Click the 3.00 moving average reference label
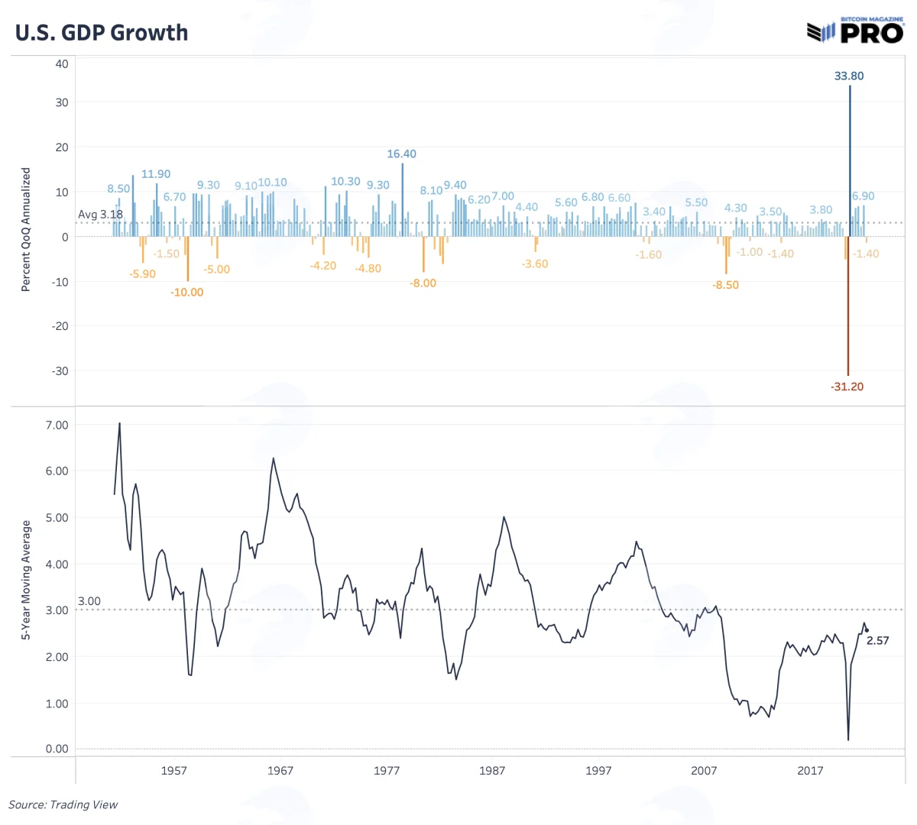Viewport: 917px width, 825px height. click(89, 601)
